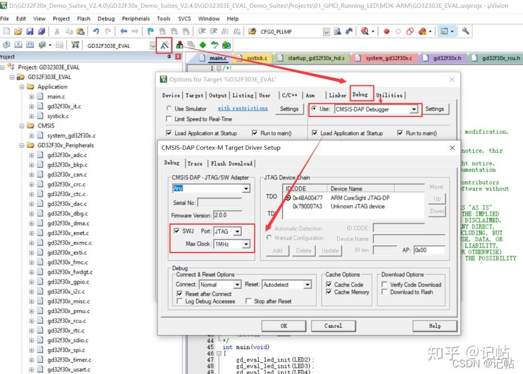Viewport: 523px width, 374px height.
Task: Kill all breakpoints with the red breakpoint icon
Action: tap(423, 32)
